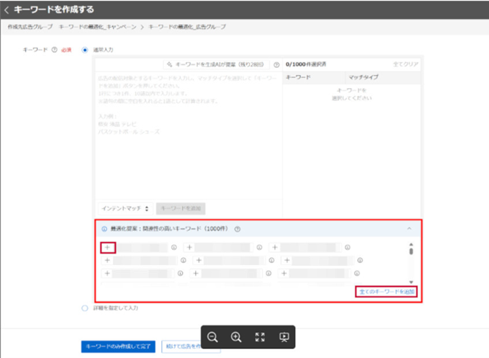Click the キーワードのみ作成して完了 button
Viewport: 489px width, 358px height.
click(118, 346)
